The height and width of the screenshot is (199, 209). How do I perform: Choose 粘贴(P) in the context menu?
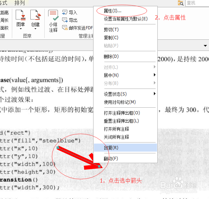click(125, 46)
